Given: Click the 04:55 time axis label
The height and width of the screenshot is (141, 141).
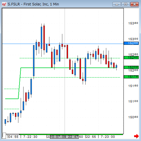Looking at the screenshot, I should click(x=13, y=137).
